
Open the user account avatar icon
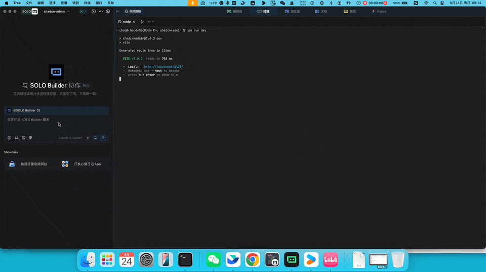point(108,12)
